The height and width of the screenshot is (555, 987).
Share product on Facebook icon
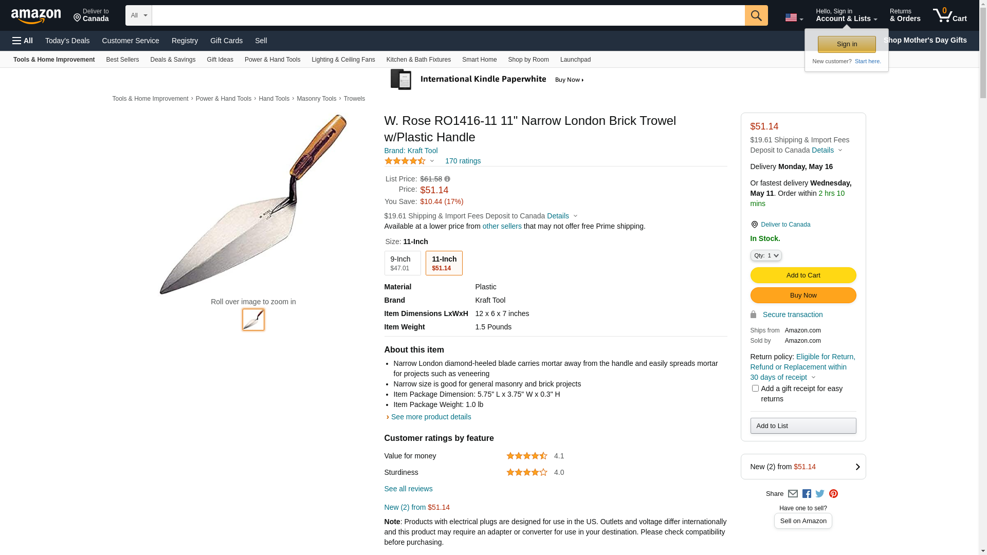click(807, 494)
